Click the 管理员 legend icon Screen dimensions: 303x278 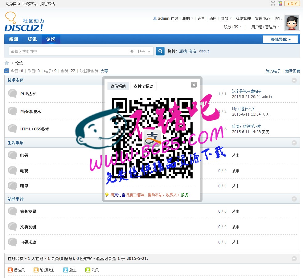tap(10, 270)
